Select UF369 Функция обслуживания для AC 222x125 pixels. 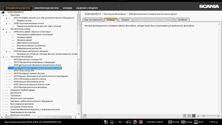29,82
